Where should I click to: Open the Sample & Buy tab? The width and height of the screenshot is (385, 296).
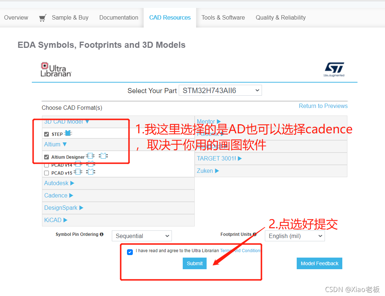tap(70, 18)
